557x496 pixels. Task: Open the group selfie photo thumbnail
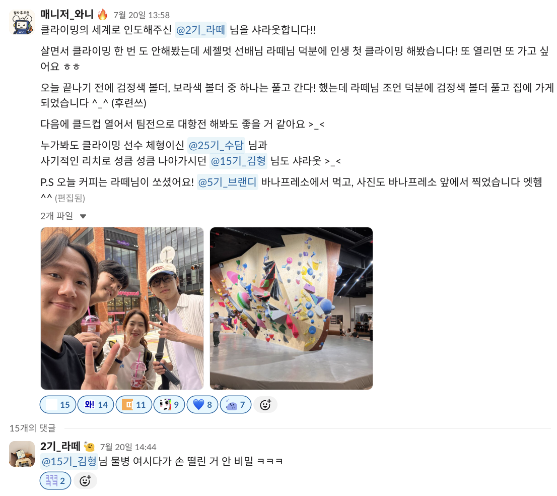click(x=122, y=308)
